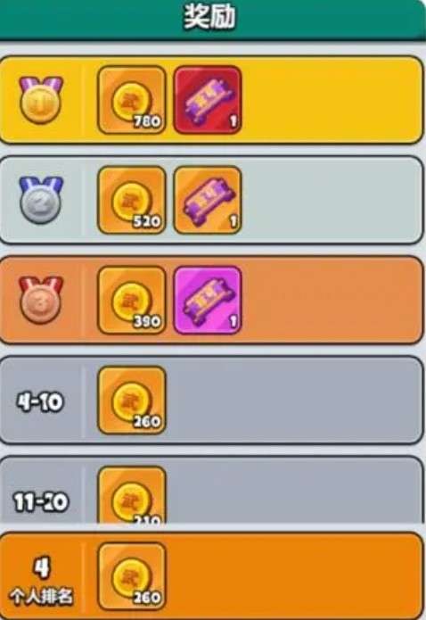
Task: Select the second-place gray reward row
Action: pos(212,200)
